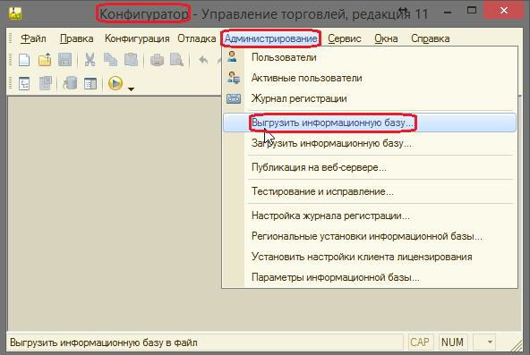Click the Undo arrow icon
This screenshot has height=355, width=530.
(203, 61)
